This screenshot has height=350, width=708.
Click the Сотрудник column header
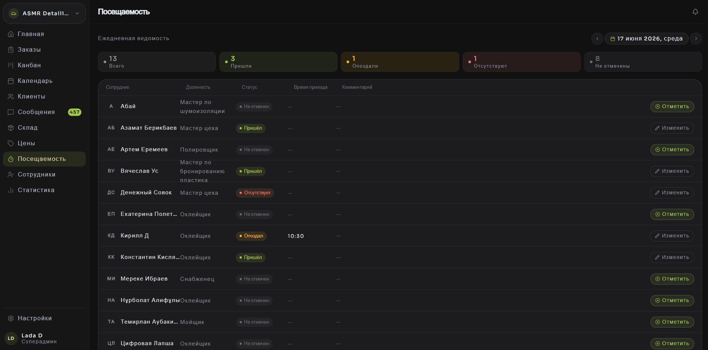[x=118, y=87]
